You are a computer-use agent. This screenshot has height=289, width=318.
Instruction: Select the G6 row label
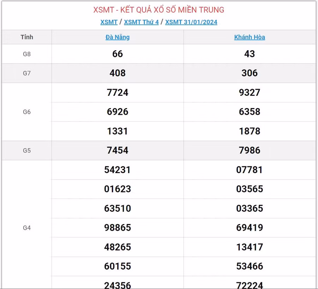27,112
